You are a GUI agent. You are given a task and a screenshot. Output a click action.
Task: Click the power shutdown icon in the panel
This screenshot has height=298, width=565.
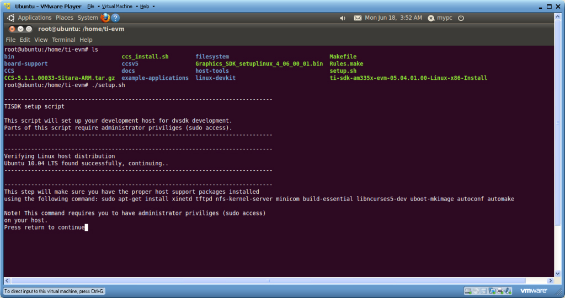click(x=461, y=18)
